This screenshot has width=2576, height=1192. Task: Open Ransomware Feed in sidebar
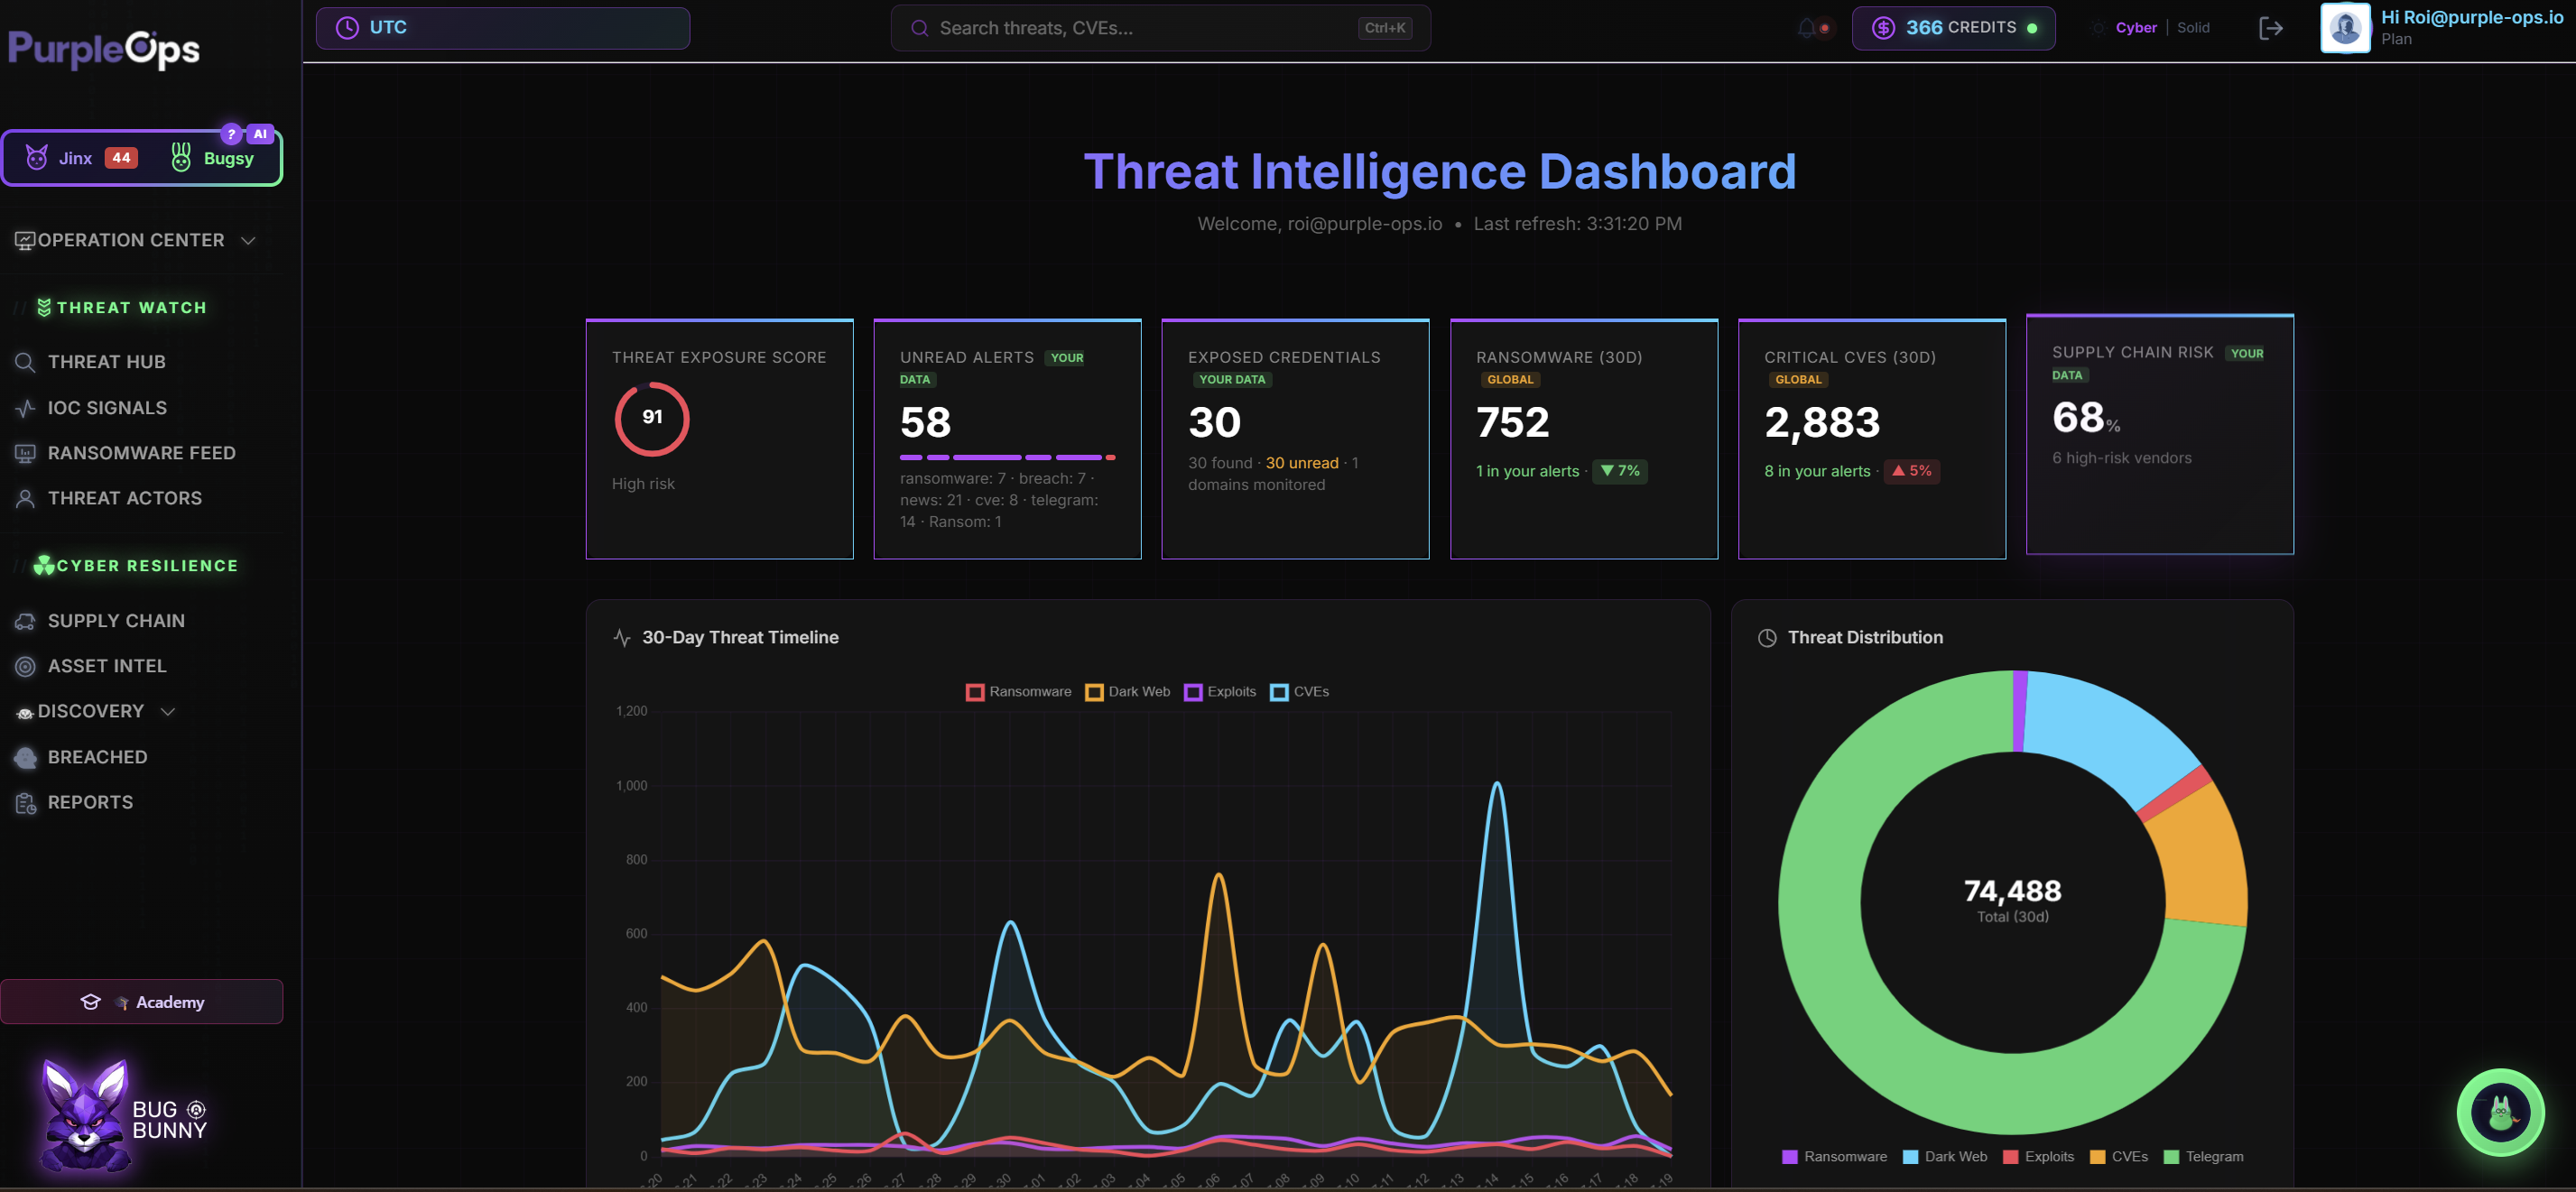141,453
